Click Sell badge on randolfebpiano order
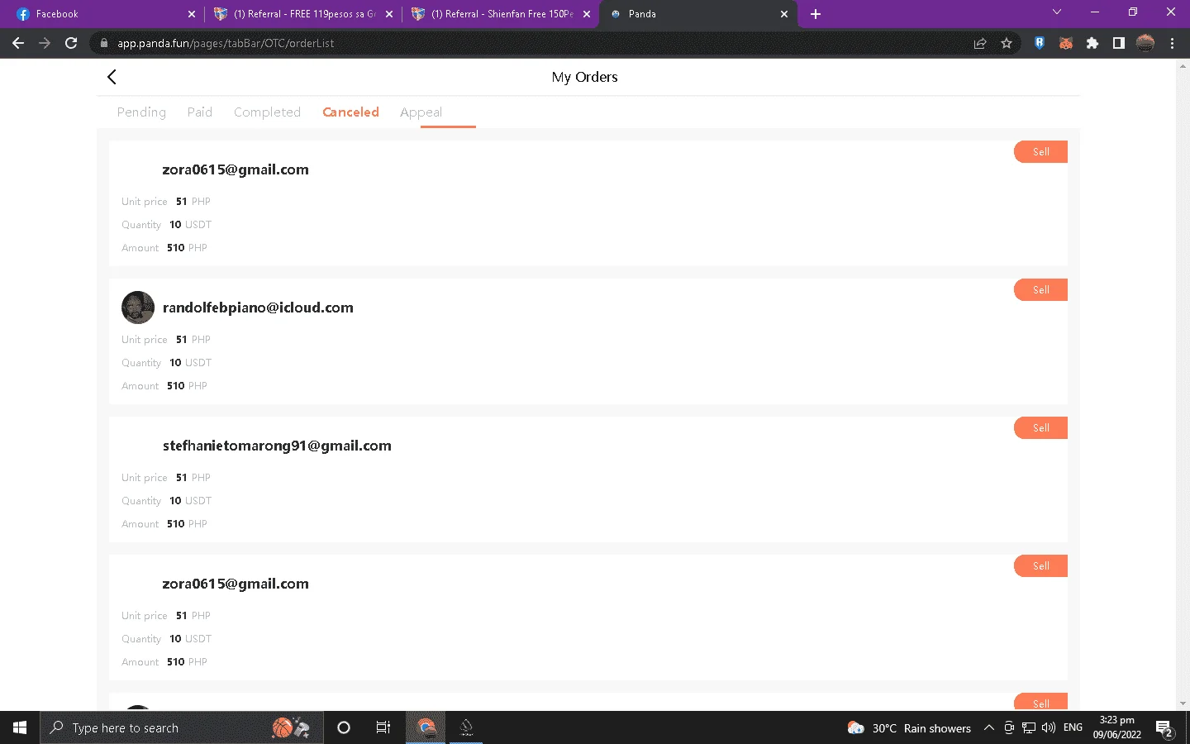Image resolution: width=1190 pixels, height=744 pixels. coord(1040,290)
